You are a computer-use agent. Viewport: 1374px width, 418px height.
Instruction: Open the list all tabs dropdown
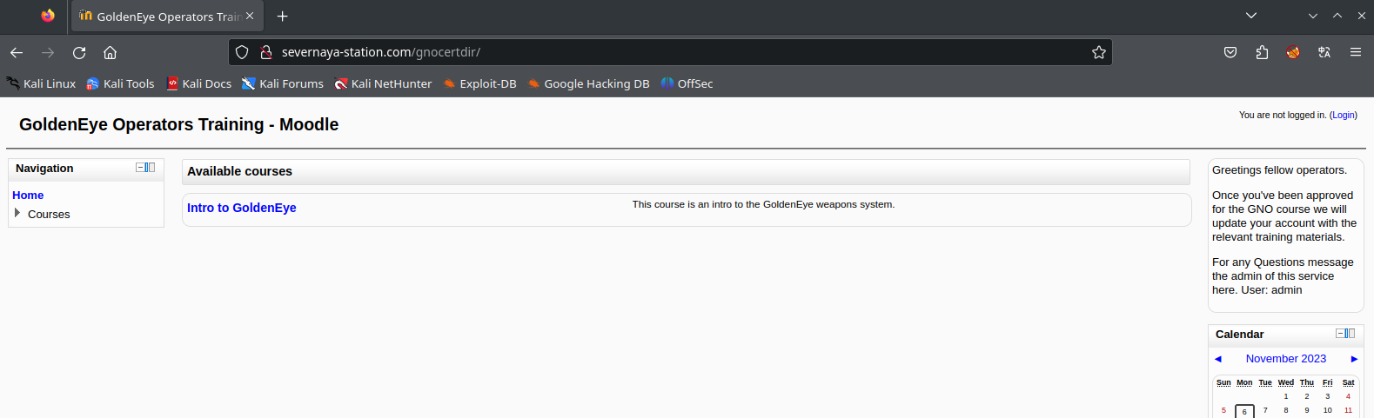tap(1251, 16)
